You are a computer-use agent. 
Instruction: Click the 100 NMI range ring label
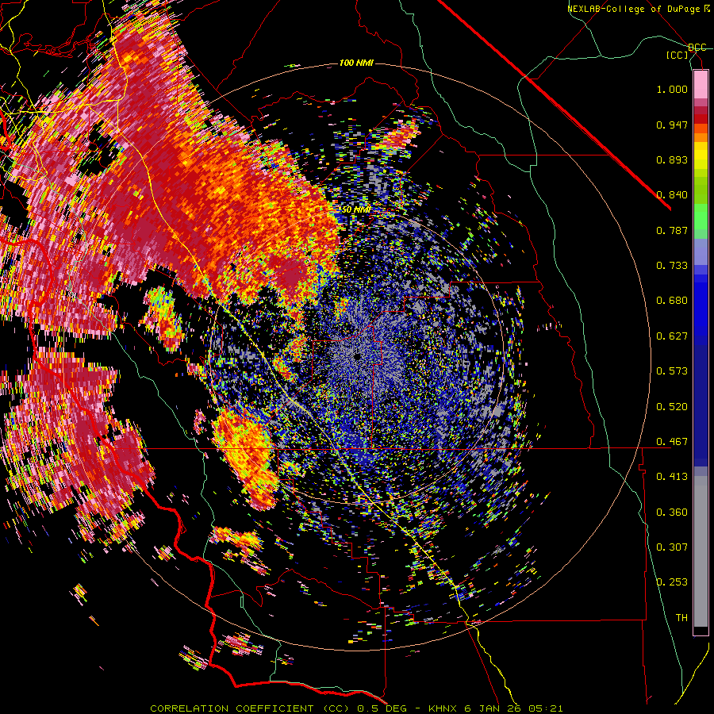[x=356, y=63]
